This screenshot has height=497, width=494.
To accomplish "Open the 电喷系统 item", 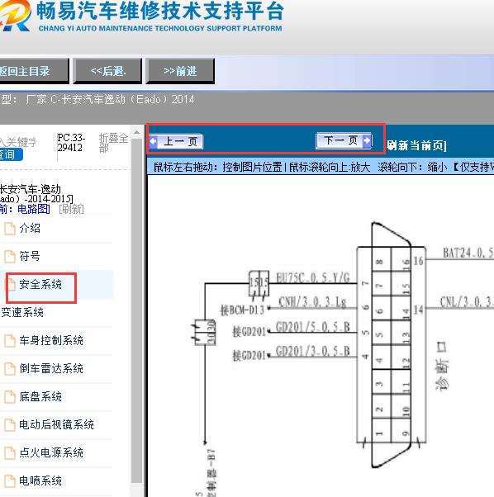I will tap(40, 480).
